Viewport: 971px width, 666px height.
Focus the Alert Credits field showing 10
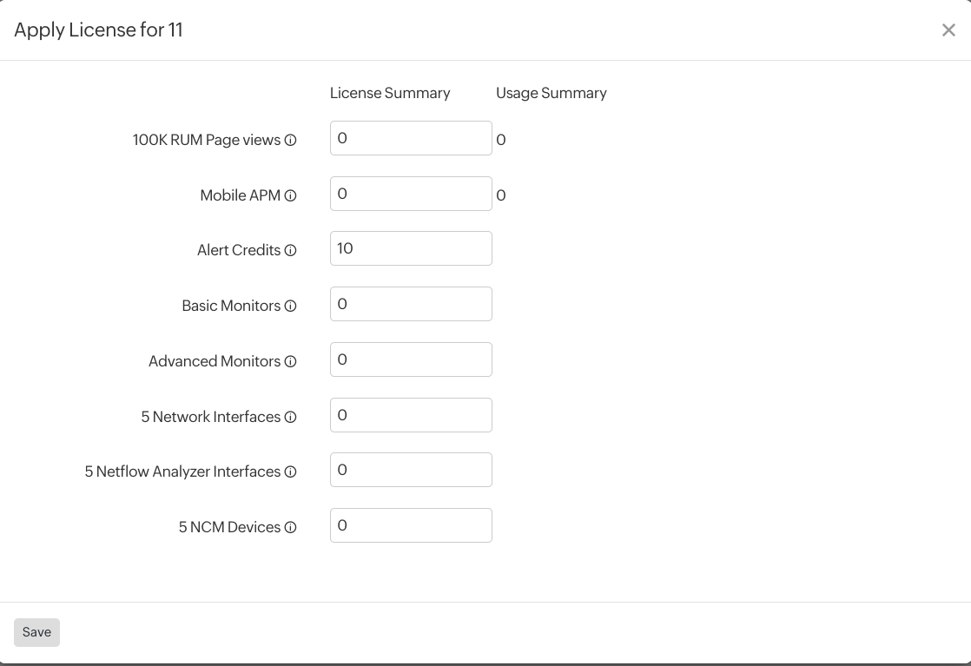pyautogui.click(x=411, y=248)
